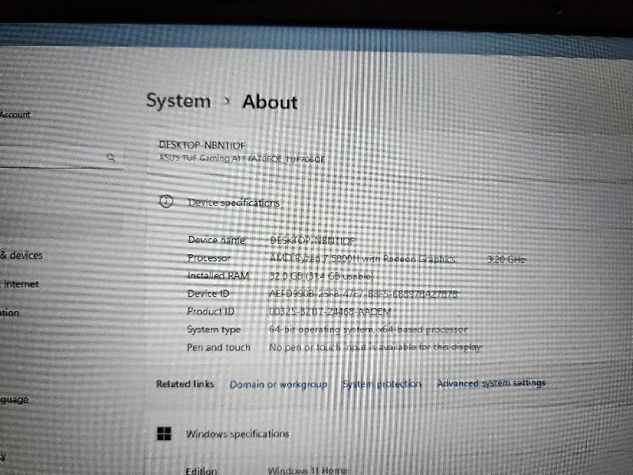
Task: Click the 'Related links' label
Action: [x=185, y=384]
